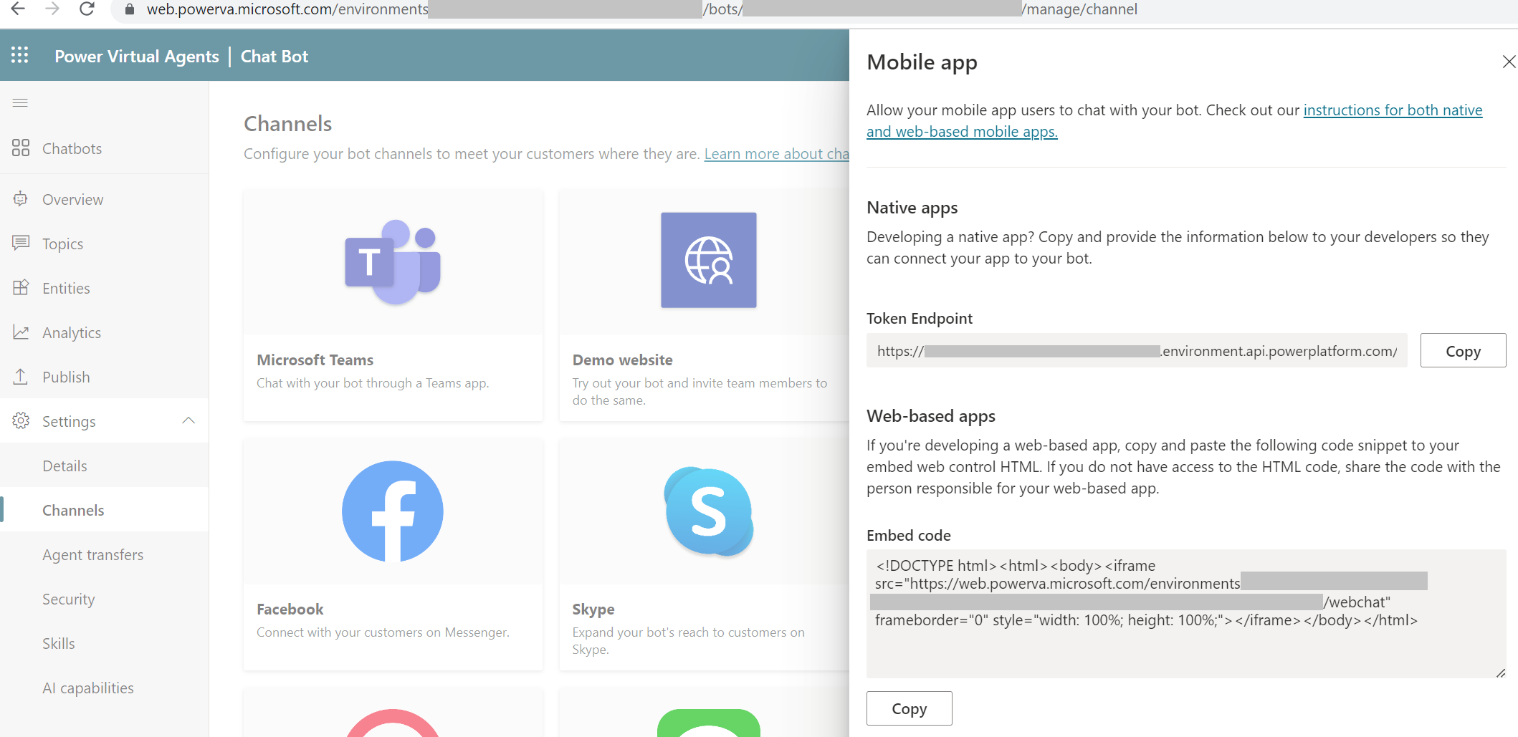1518x737 pixels.
Task: Collapse the Settings section chevron
Action: [x=188, y=420]
